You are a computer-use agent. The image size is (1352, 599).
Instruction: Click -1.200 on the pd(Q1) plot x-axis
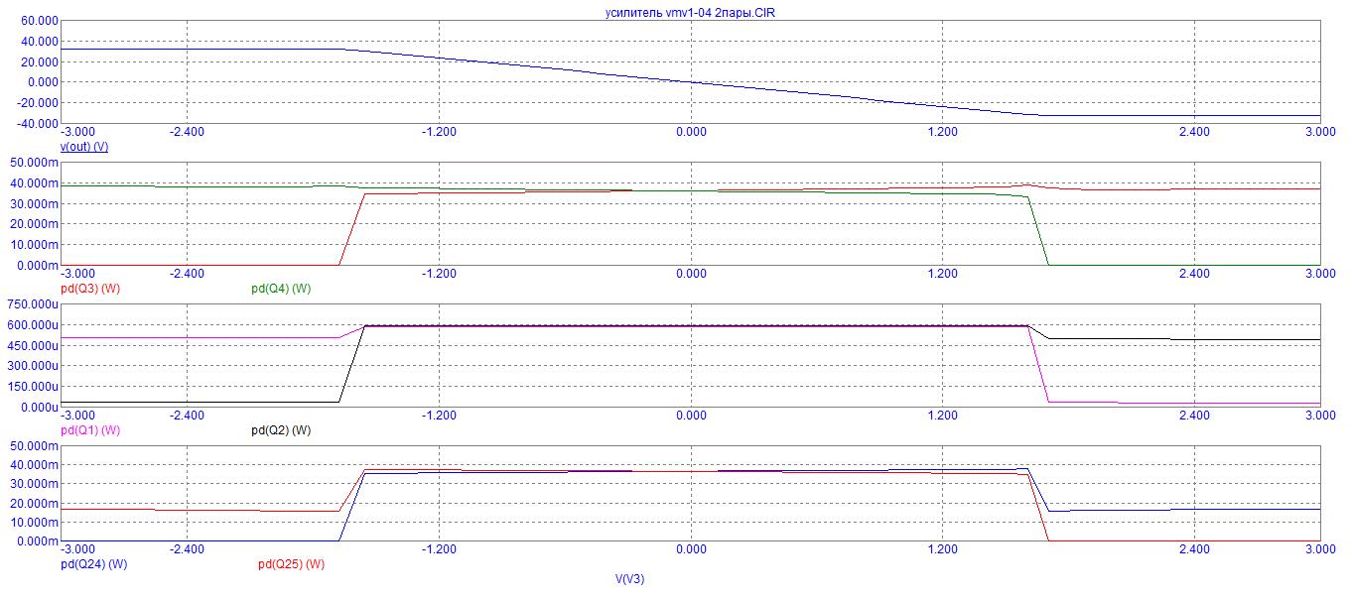pos(438,416)
